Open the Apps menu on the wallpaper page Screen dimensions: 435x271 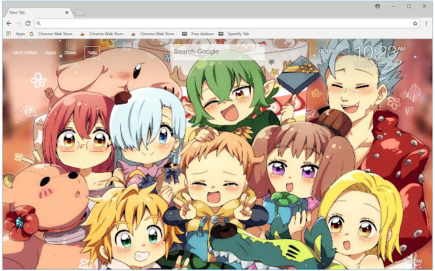[x=50, y=52]
